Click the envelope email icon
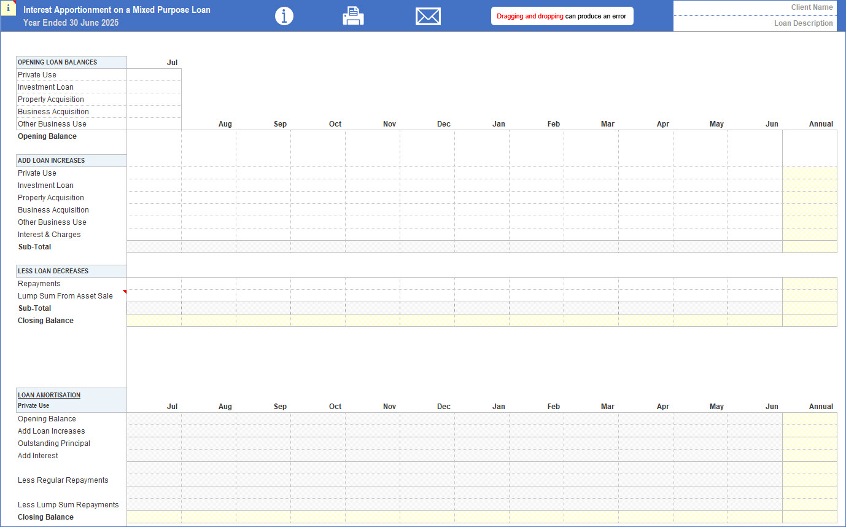This screenshot has width=846, height=527. 428,16
